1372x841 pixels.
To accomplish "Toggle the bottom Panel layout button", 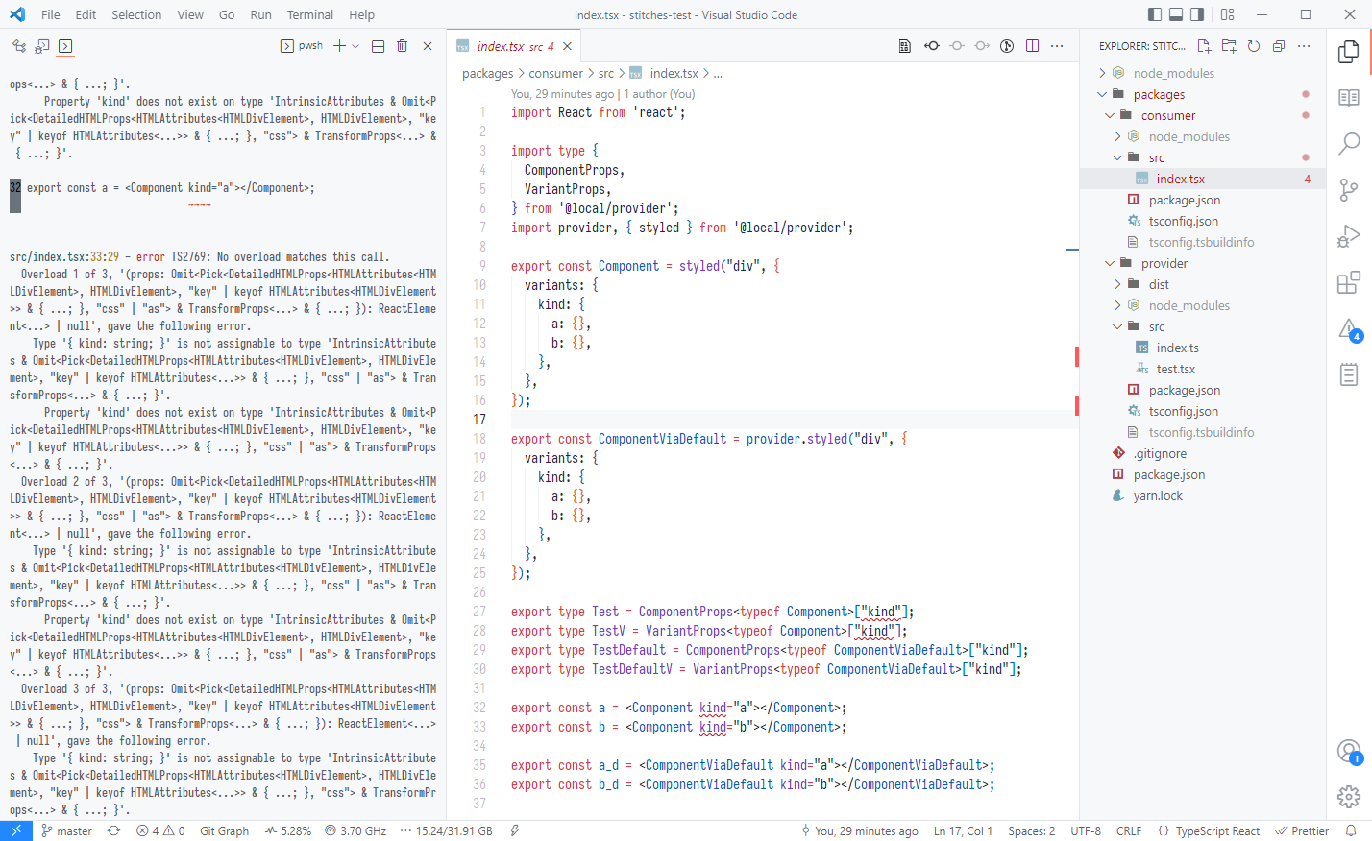I will (x=1176, y=14).
